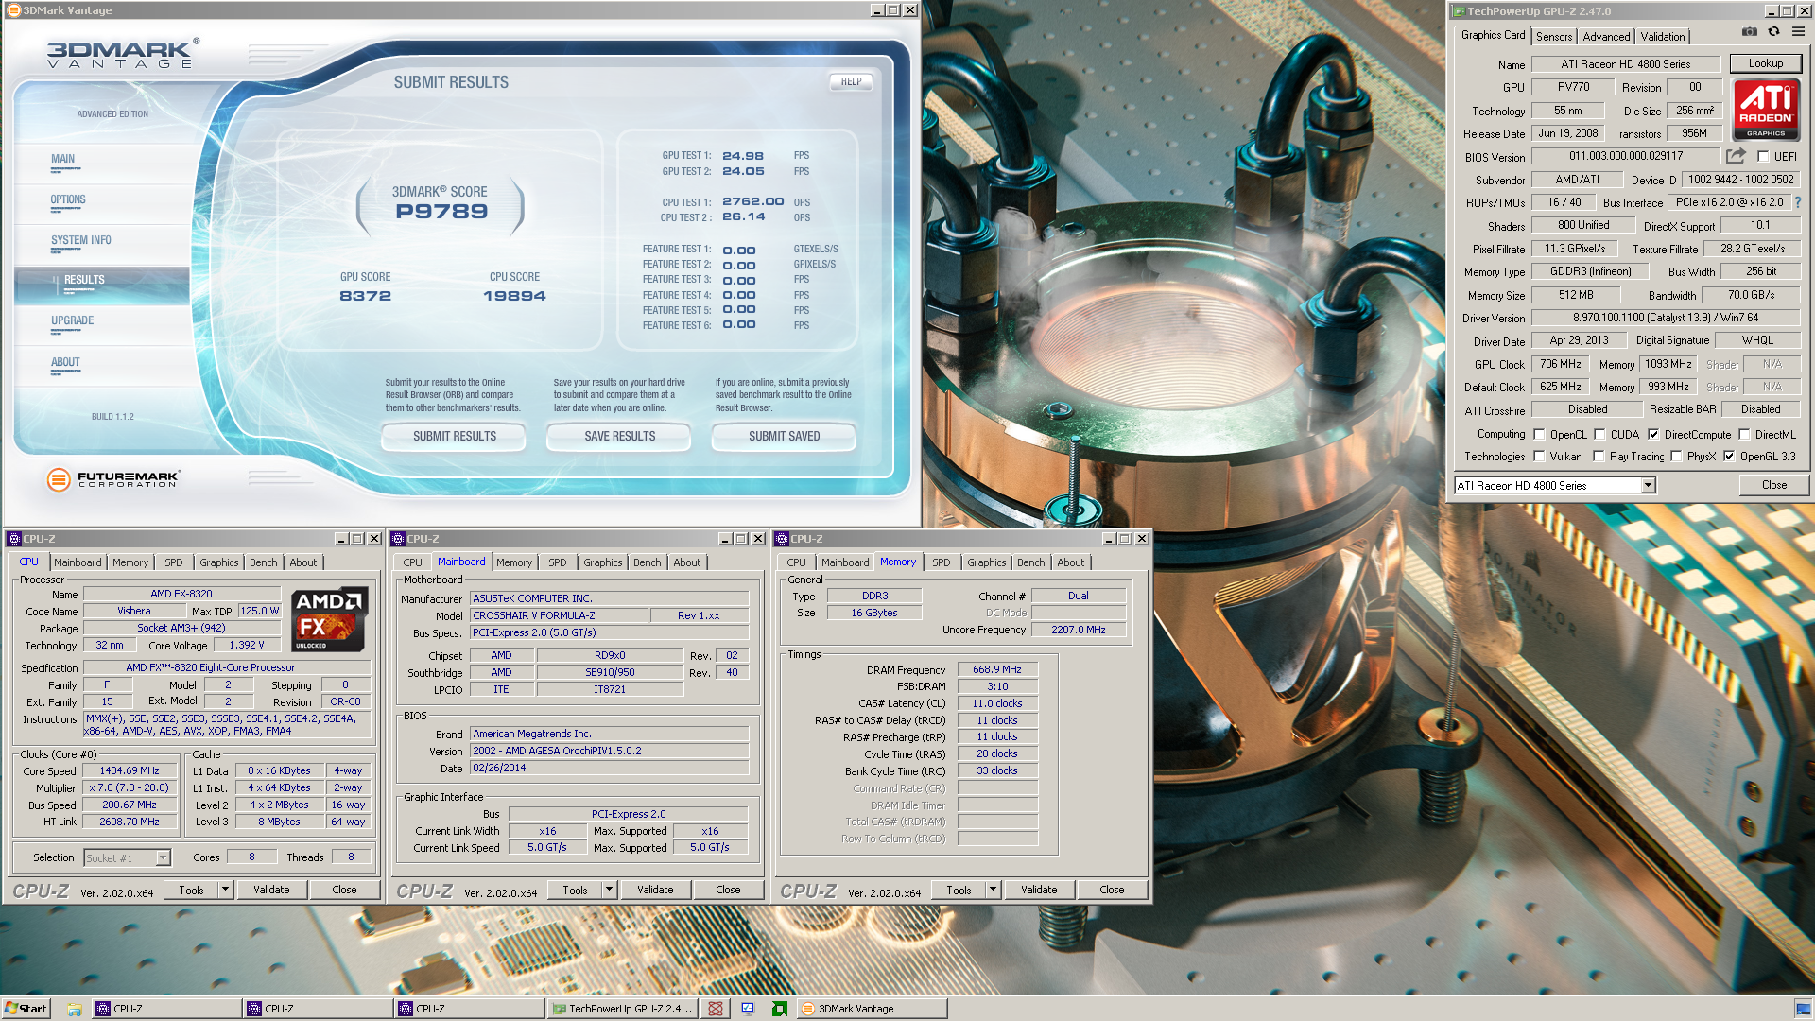Click the Submit Results button
Image resolution: width=1815 pixels, height=1021 pixels.
click(454, 437)
